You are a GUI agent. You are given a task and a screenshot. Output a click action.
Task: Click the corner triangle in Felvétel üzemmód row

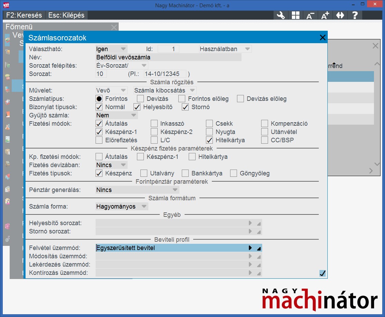259,248
